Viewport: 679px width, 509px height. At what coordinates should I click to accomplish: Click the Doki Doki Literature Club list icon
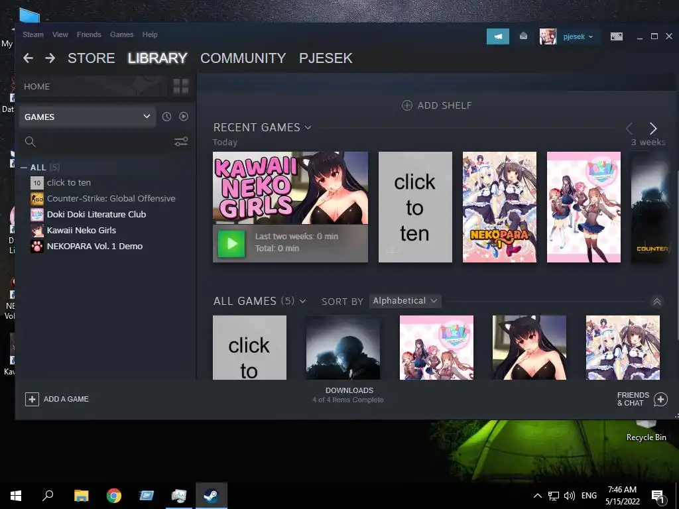click(x=37, y=214)
